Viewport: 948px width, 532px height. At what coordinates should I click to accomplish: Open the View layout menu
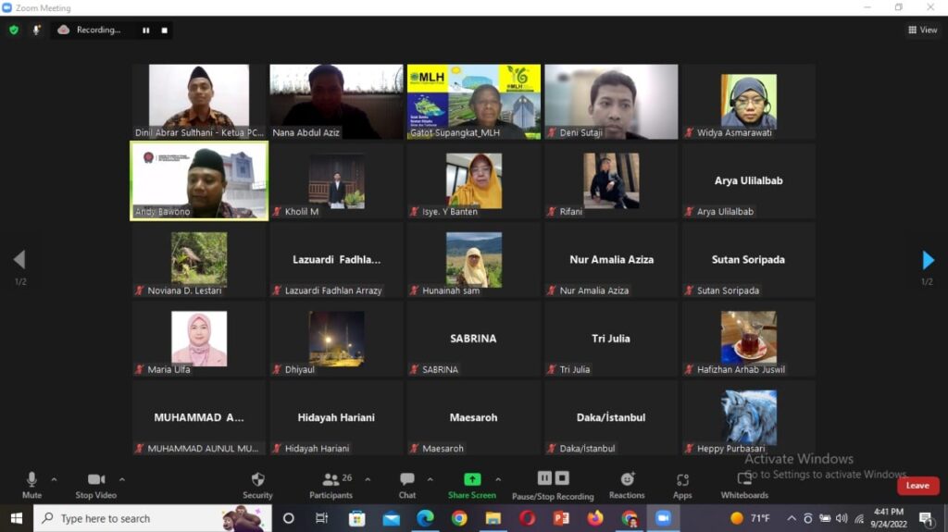pyautogui.click(x=922, y=30)
